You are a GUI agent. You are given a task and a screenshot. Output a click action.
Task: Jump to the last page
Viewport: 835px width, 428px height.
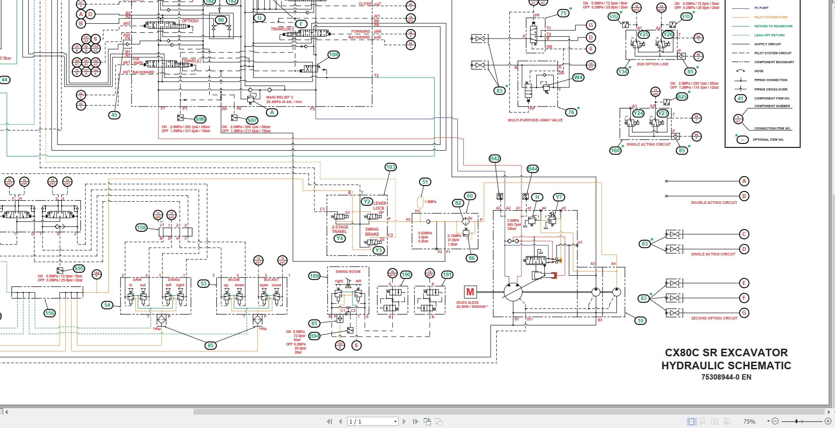point(415,421)
